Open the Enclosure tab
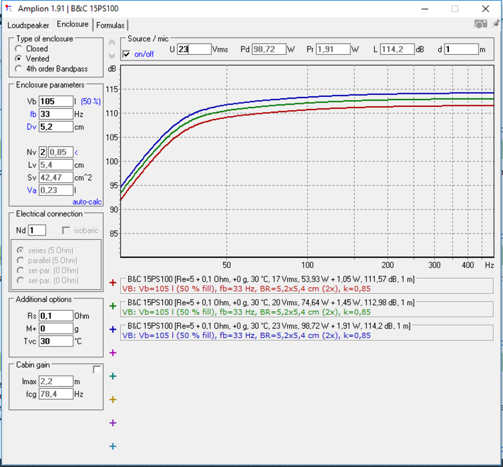 point(72,24)
